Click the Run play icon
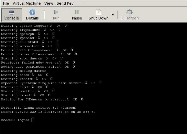Screen dimensions: 187x134 [x=56, y=12]
